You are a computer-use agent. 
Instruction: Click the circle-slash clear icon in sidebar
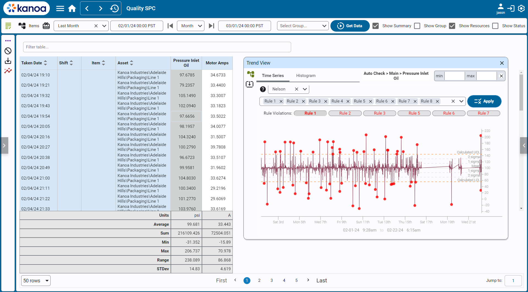[x=8, y=51]
